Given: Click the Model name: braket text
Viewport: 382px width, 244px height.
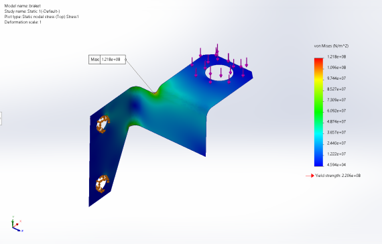Looking at the screenshot, I should pos(22,6).
